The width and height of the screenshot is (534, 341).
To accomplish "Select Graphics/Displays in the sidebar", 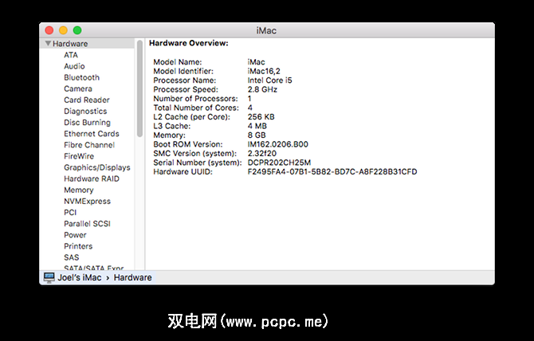I will (97, 167).
